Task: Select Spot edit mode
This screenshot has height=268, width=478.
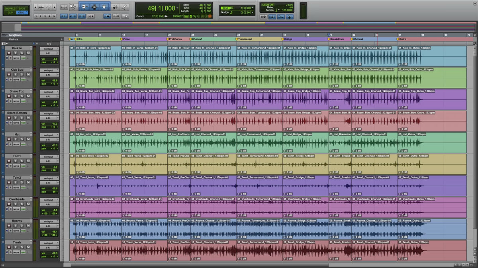Action: coord(22,8)
